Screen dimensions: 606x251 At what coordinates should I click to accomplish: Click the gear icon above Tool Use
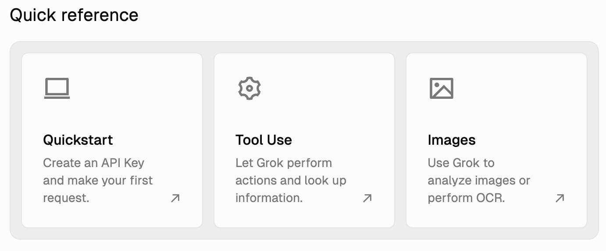[249, 88]
